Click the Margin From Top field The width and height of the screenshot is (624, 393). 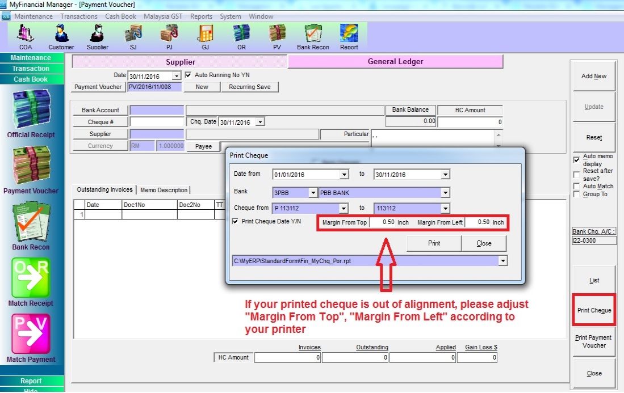coord(383,223)
